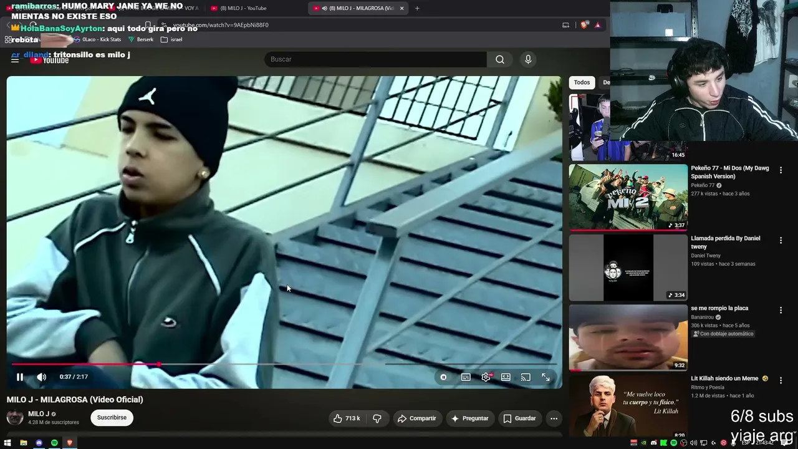The height and width of the screenshot is (449, 798).
Task: Open the YouTube guide hamburger menu
Action: pyautogui.click(x=15, y=59)
